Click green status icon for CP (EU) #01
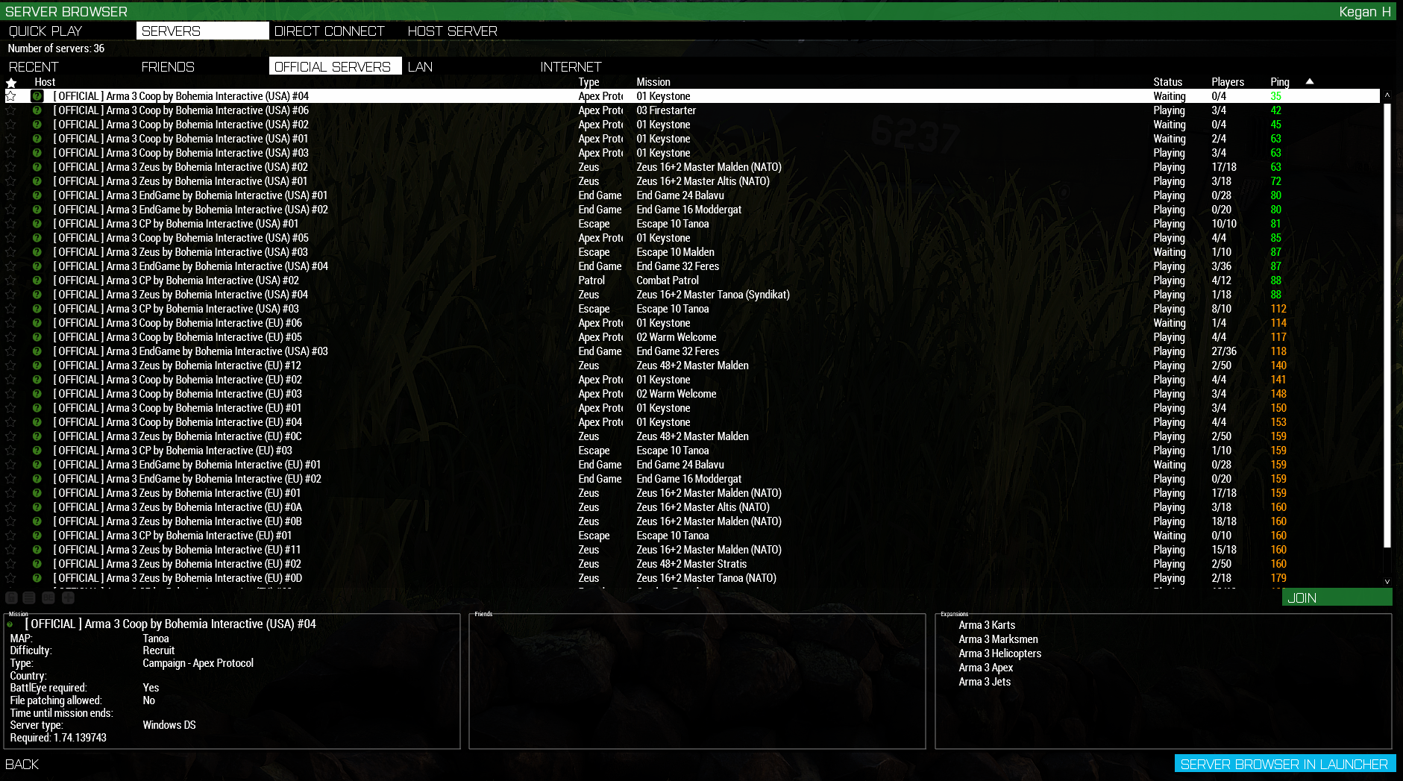The image size is (1403, 781). pyautogui.click(x=37, y=536)
